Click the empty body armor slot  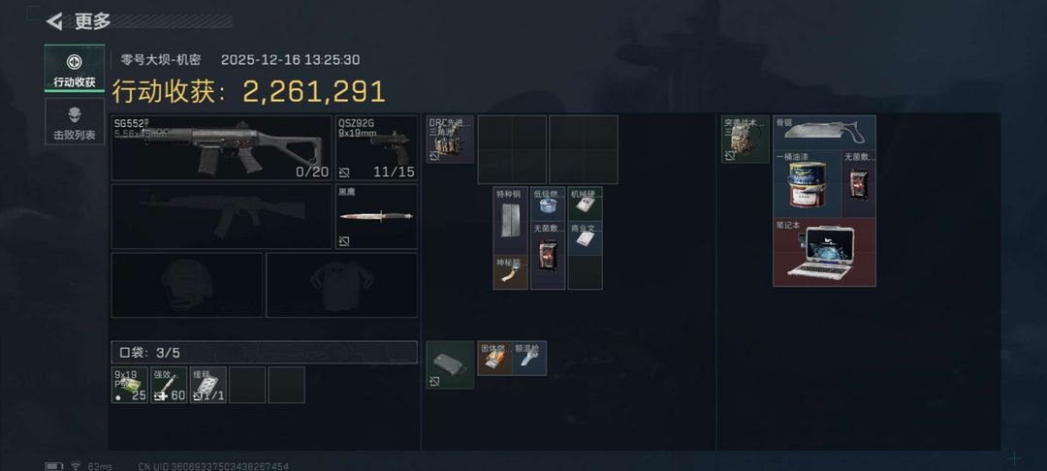(342, 285)
